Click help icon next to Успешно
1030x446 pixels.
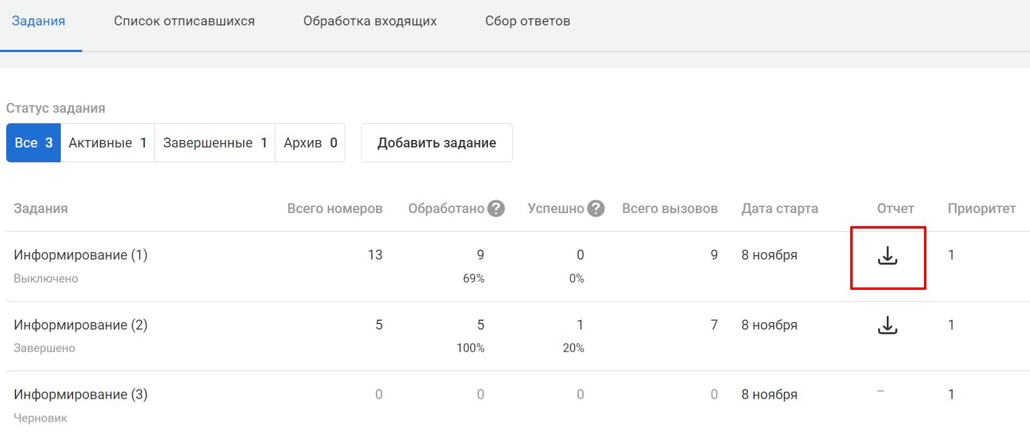(596, 209)
